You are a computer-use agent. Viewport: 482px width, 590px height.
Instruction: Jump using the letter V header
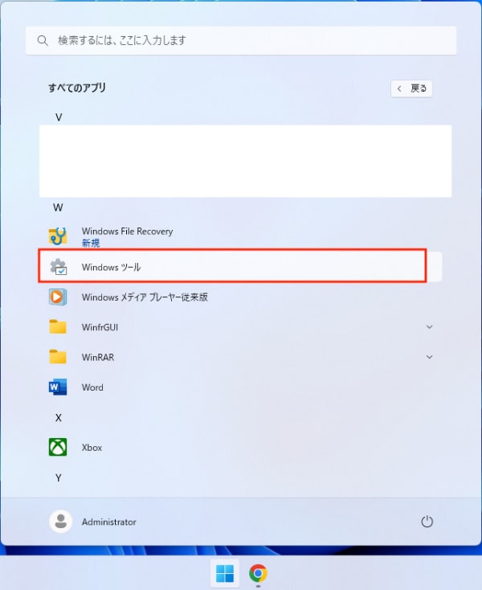pyautogui.click(x=59, y=117)
